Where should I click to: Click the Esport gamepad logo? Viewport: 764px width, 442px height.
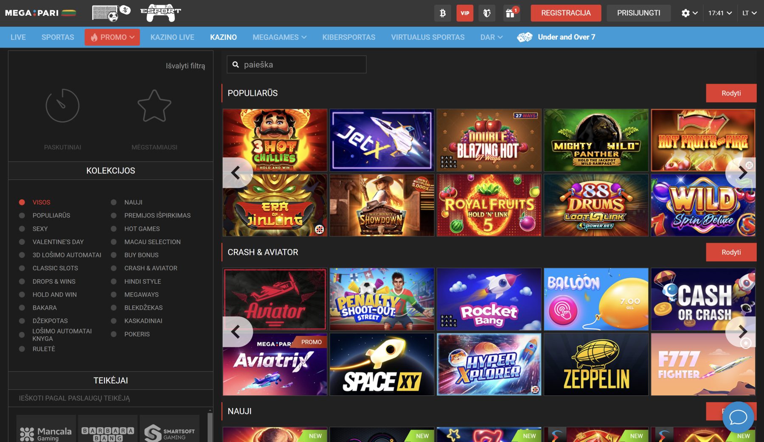point(160,13)
